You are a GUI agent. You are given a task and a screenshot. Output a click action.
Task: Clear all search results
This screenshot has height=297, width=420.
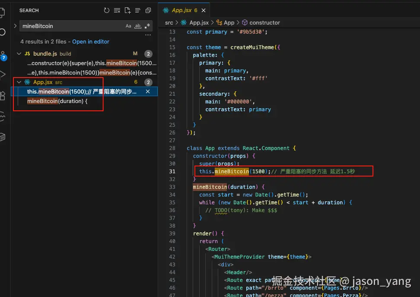point(117,10)
